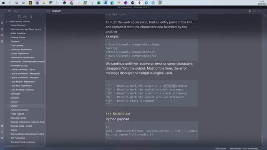The image size is (267, 150).
Task: Open Linux Post Exploitation note
Action: pyautogui.click(x=21, y=86)
